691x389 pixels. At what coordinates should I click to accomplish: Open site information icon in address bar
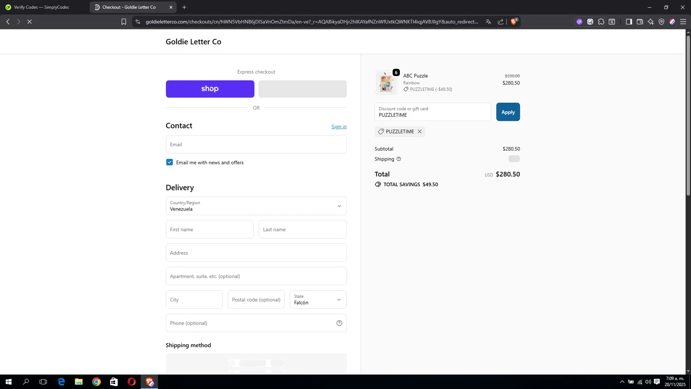pos(138,22)
